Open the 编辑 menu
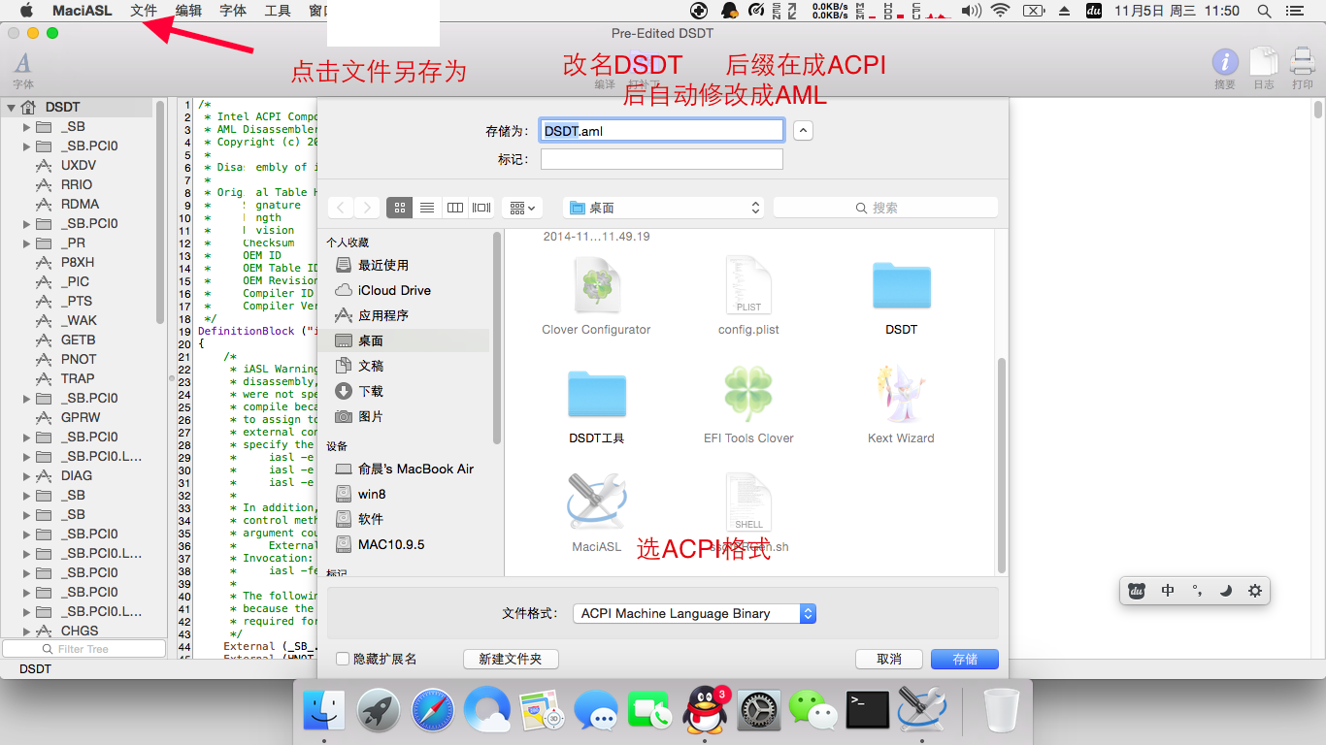This screenshot has width=1326, height=745. pos(188,11)
